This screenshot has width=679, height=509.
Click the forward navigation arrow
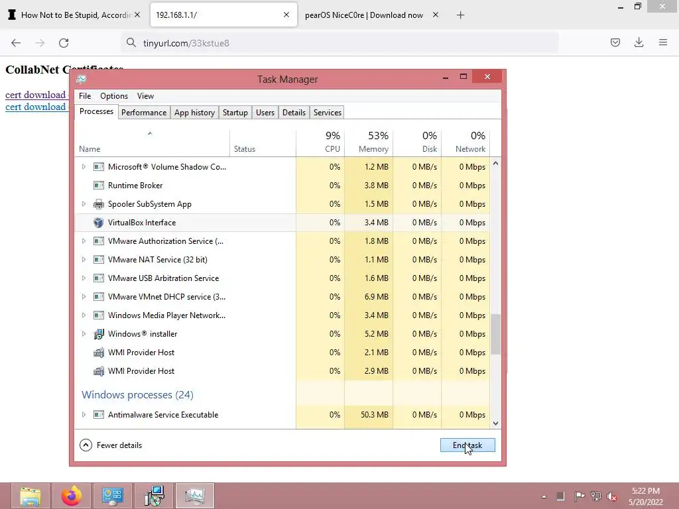pyautogui.click(x=40, y=43)
